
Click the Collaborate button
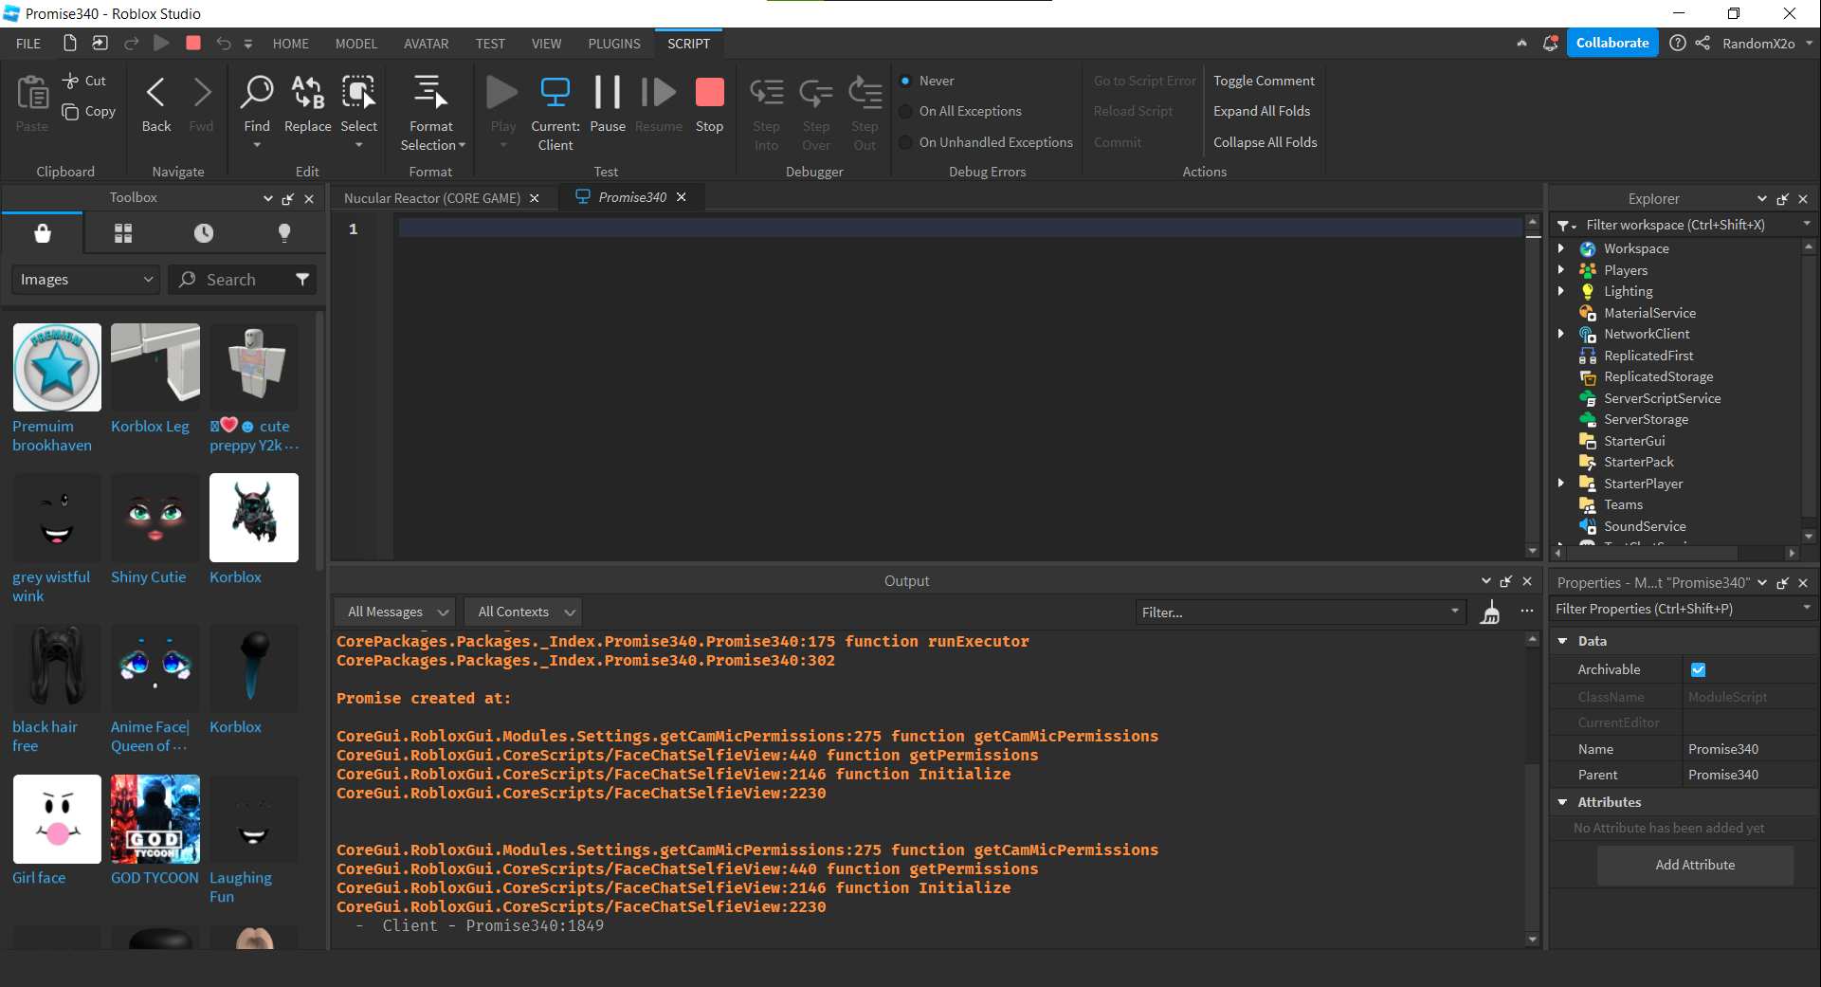[x=1612, y=43]
